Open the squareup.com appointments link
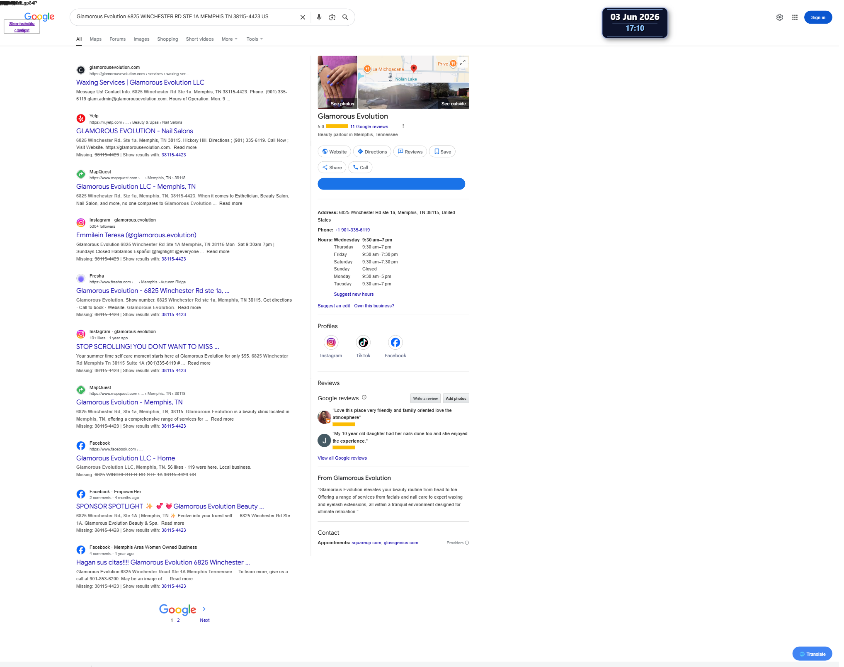This screenshot has height=667, width=844. [x=366, y=543]
